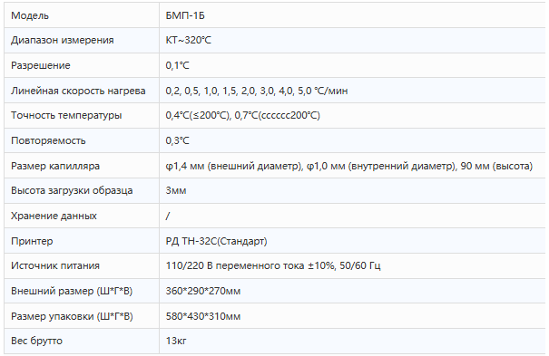Click the 'Повторяемость' row label
Screen dimensions: 549x356
pos(48,140)
